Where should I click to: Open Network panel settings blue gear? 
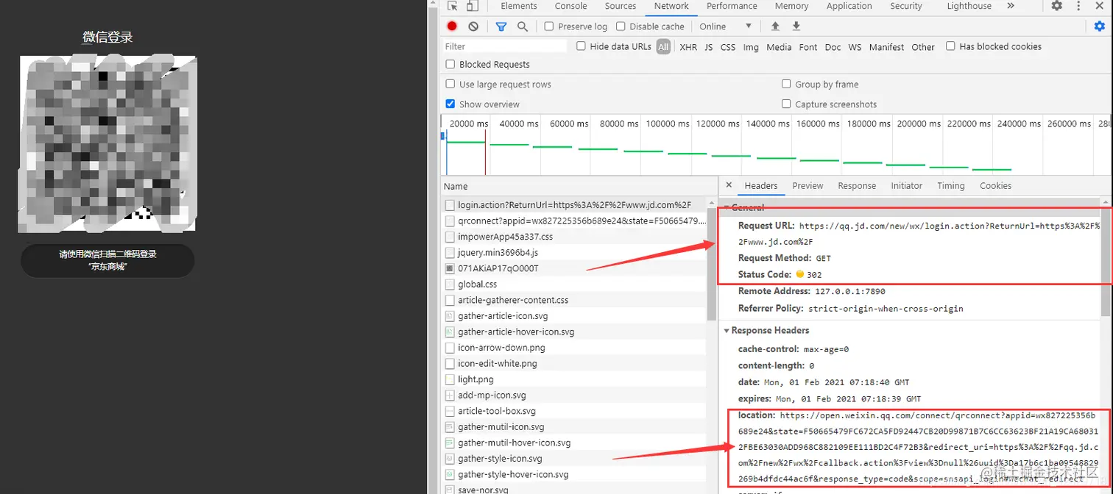(1100, 26)
